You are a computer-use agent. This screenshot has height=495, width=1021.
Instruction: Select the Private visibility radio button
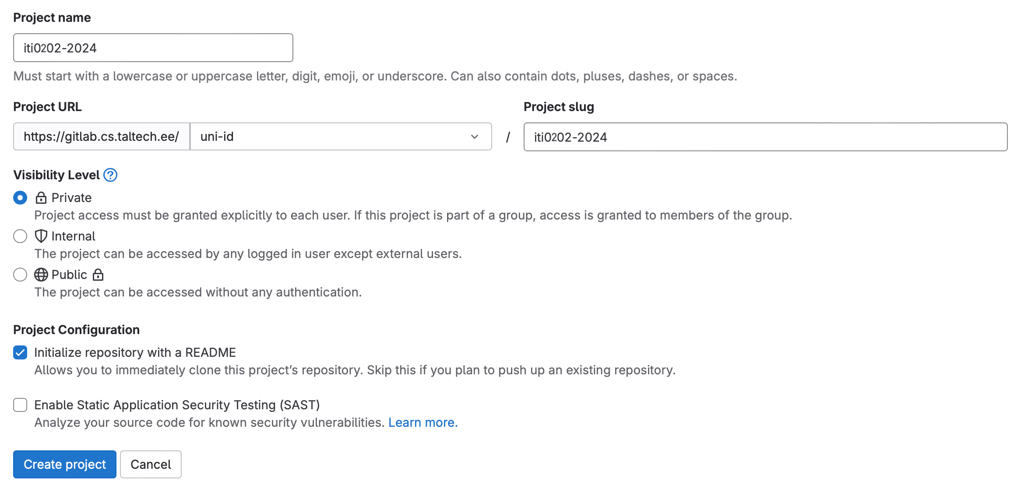tap(20, 198)
